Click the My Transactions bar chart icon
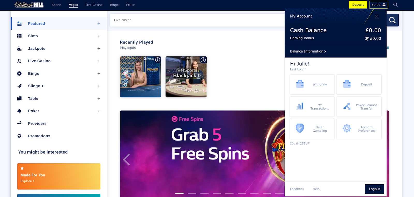The height and width of the screenshot is (197, 414). coord(300,106)
